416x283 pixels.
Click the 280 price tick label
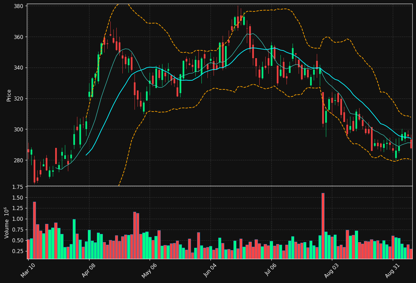click(x=18, y=161)
